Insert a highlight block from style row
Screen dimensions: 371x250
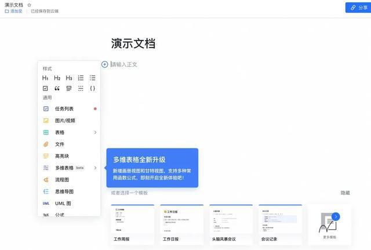click(69, 88)
